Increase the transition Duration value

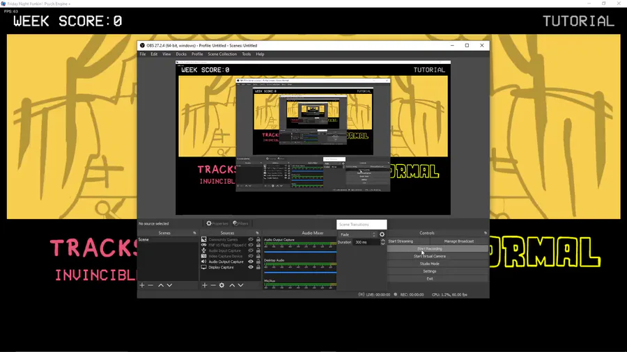tap(382, 240)
